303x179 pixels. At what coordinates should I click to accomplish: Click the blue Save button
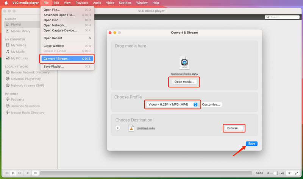tap(251, 144)
